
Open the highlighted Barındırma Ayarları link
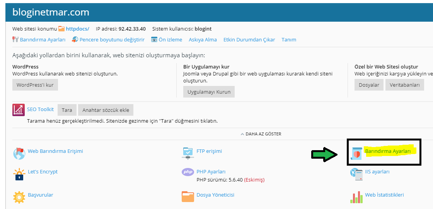[388, 151]
